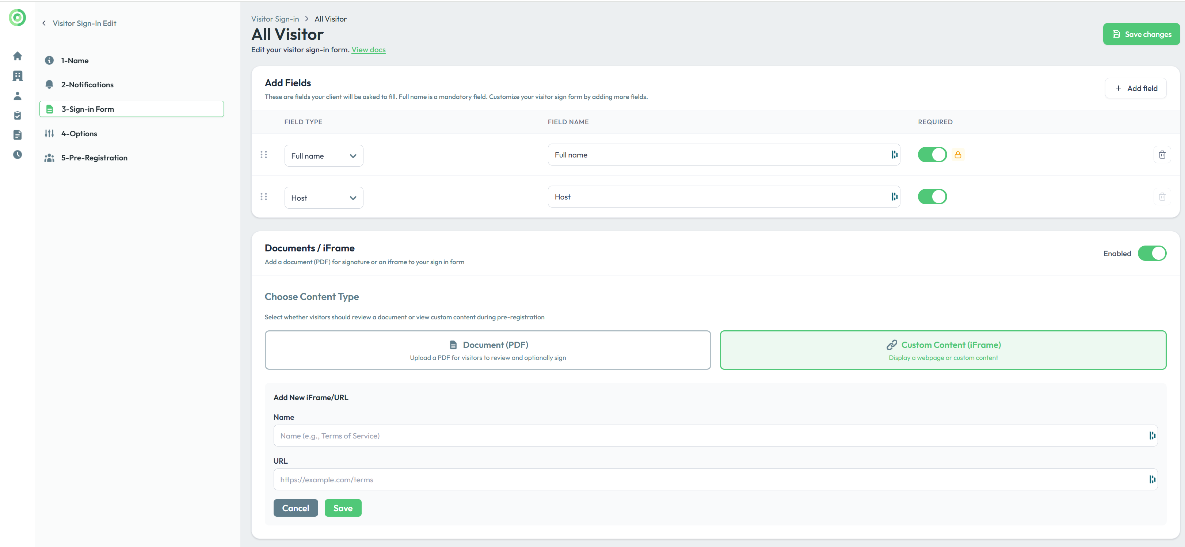This screenshot has width=1185, height=547.
Task: Click the iFrame URL input field
Action: (x=711, y=479)
